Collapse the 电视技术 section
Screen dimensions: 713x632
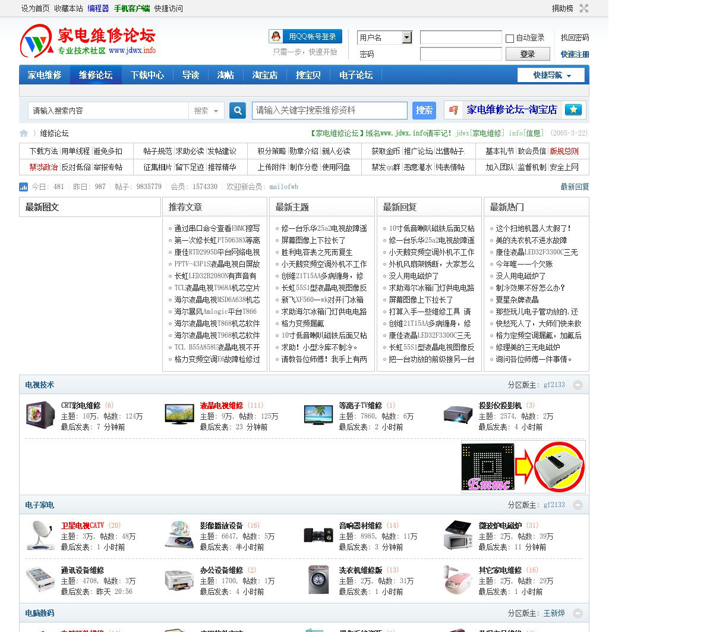pos(578,385)
